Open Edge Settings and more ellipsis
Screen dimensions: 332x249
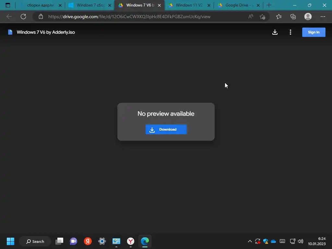[x=323, y=17]
